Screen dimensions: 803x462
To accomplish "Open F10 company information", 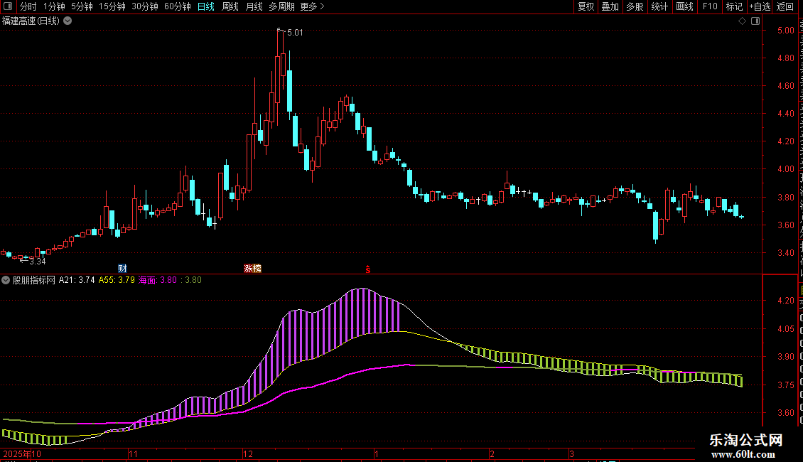I will (x=709, y=6).
